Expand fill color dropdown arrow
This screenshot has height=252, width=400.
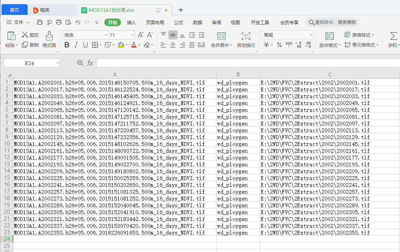tap(126, 45)
